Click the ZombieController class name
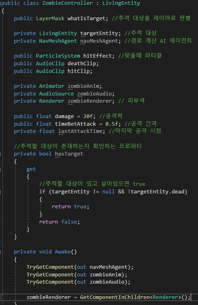The width and height of the screenshot is (198, 305). point(67,3)
